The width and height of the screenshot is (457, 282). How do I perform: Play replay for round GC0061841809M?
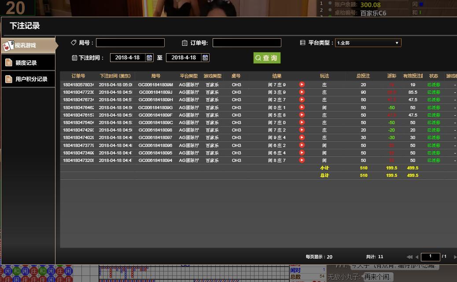point(302,84)
